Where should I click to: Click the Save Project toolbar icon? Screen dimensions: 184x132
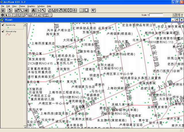tap(3, 10)
